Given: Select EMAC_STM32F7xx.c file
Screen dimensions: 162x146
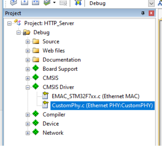Looking at the screenshot, I should click(x=96, y=96).
